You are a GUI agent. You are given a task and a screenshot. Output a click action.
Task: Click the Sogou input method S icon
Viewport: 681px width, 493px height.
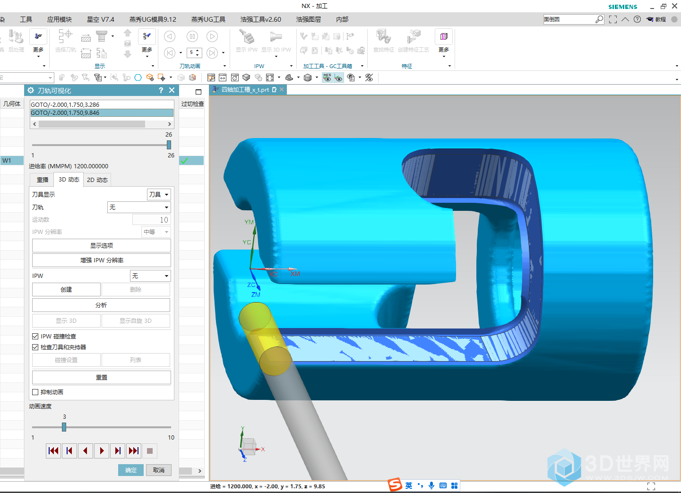[x=395, y=484]
